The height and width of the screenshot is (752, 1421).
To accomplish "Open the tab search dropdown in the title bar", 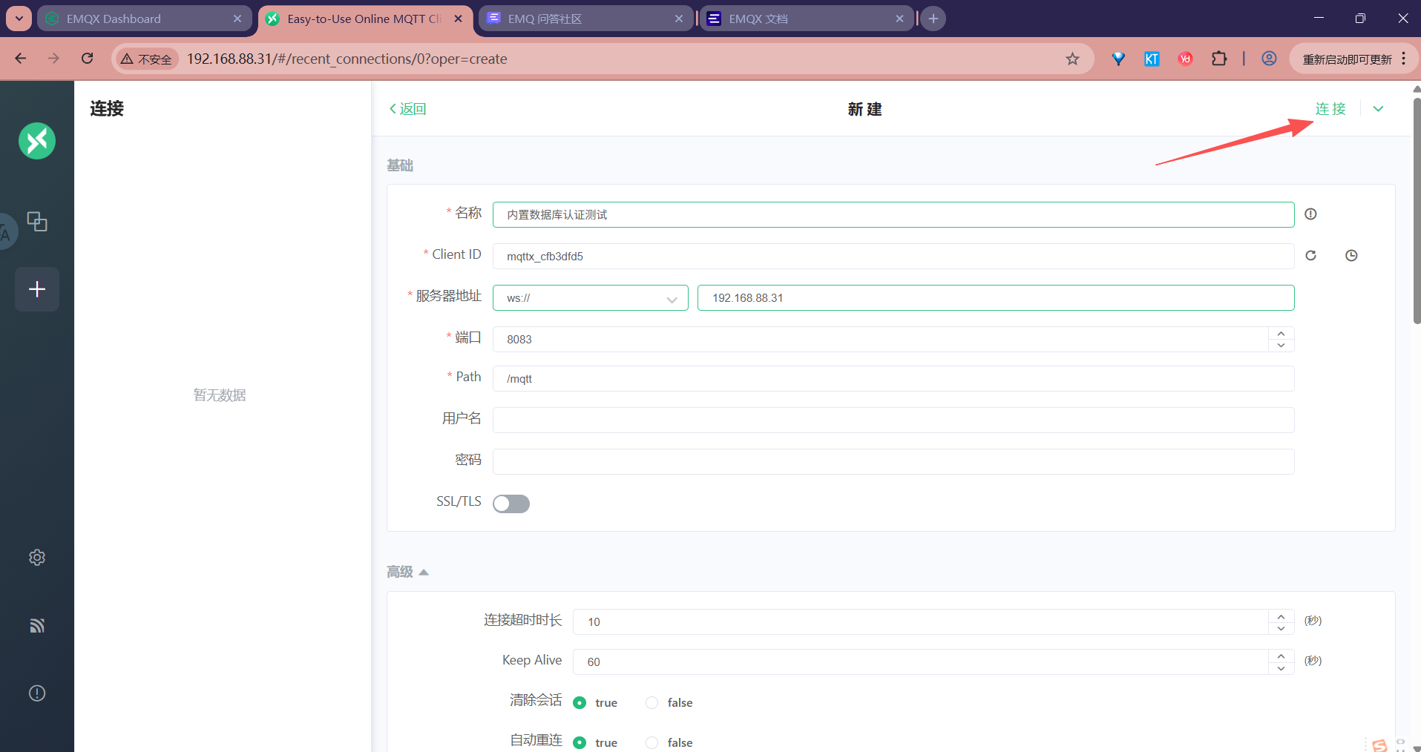I will pyautogui.click(x=19, y=19).
